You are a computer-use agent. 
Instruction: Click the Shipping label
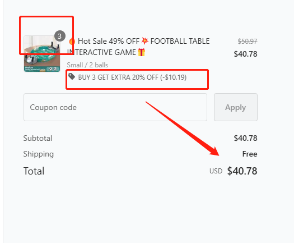[x=39, y=154]
